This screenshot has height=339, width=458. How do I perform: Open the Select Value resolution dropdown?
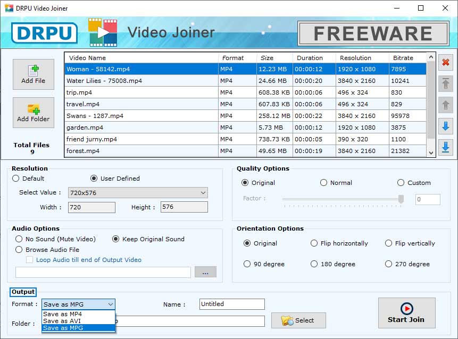(138, 193)
